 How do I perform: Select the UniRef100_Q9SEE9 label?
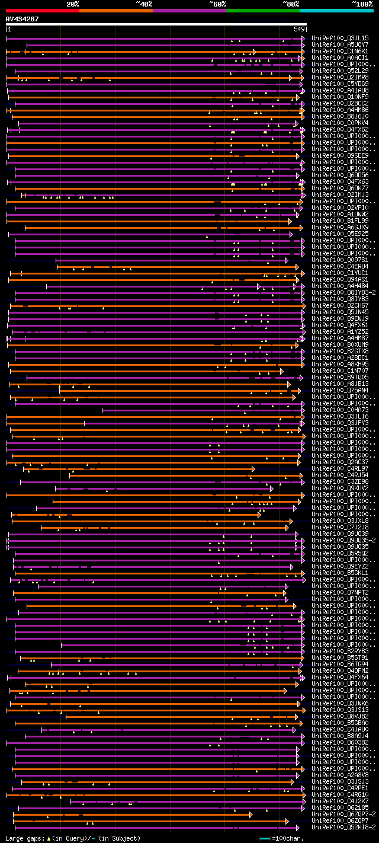(340, 155)
